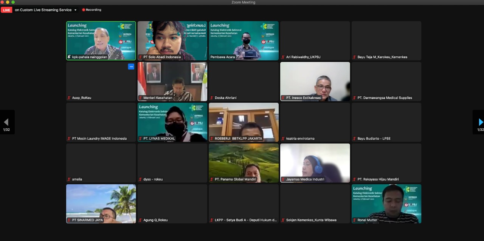Select kpk-pahala nainggolan speaker video tile
This screenshot has height=241, width=484.
point(101,41)
